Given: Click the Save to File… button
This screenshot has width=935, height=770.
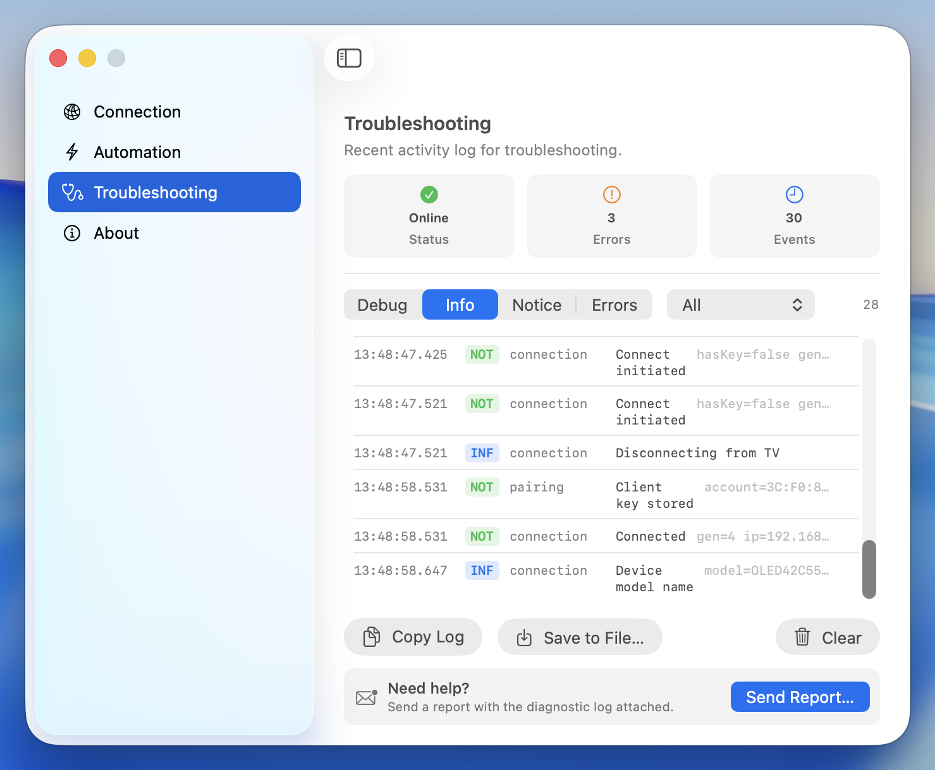Looking at the screenshot, I should 580,637.
